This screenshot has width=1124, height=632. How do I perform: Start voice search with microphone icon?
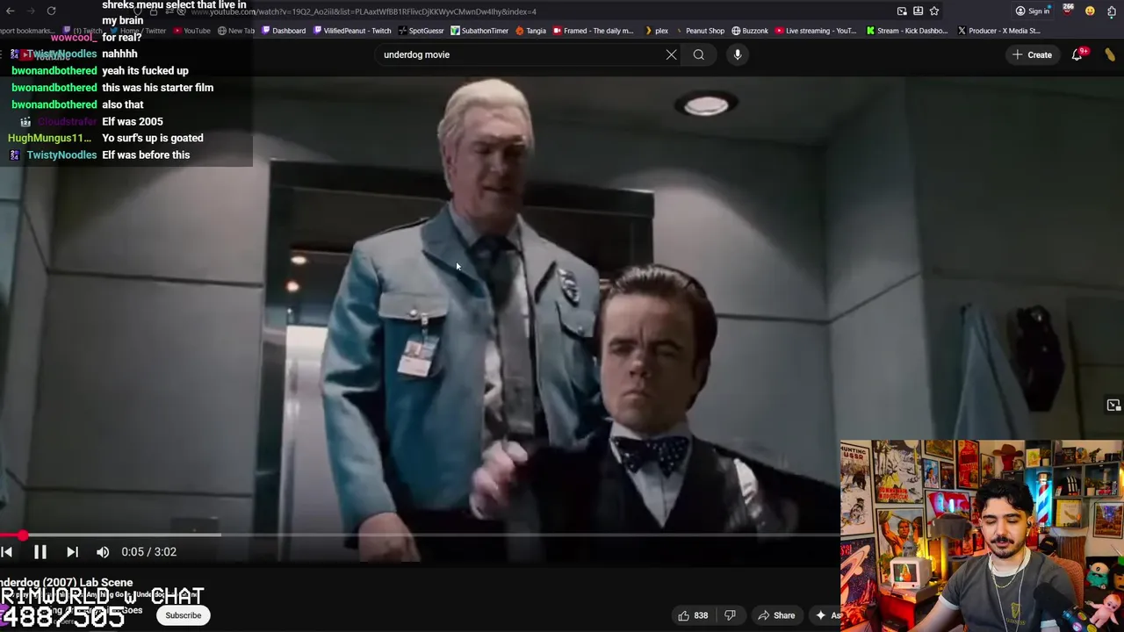[x=738, y=54]
